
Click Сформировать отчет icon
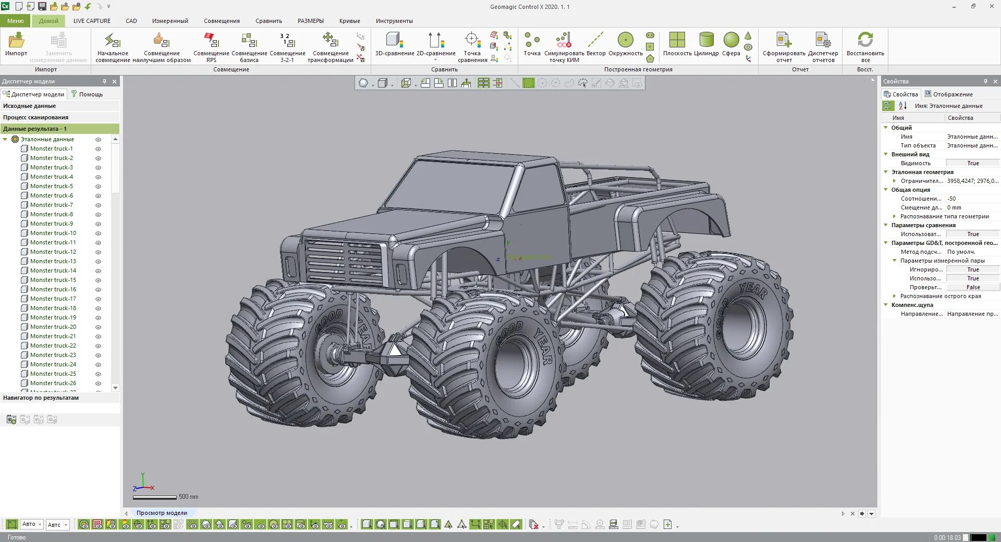click(x=784, y=47)
